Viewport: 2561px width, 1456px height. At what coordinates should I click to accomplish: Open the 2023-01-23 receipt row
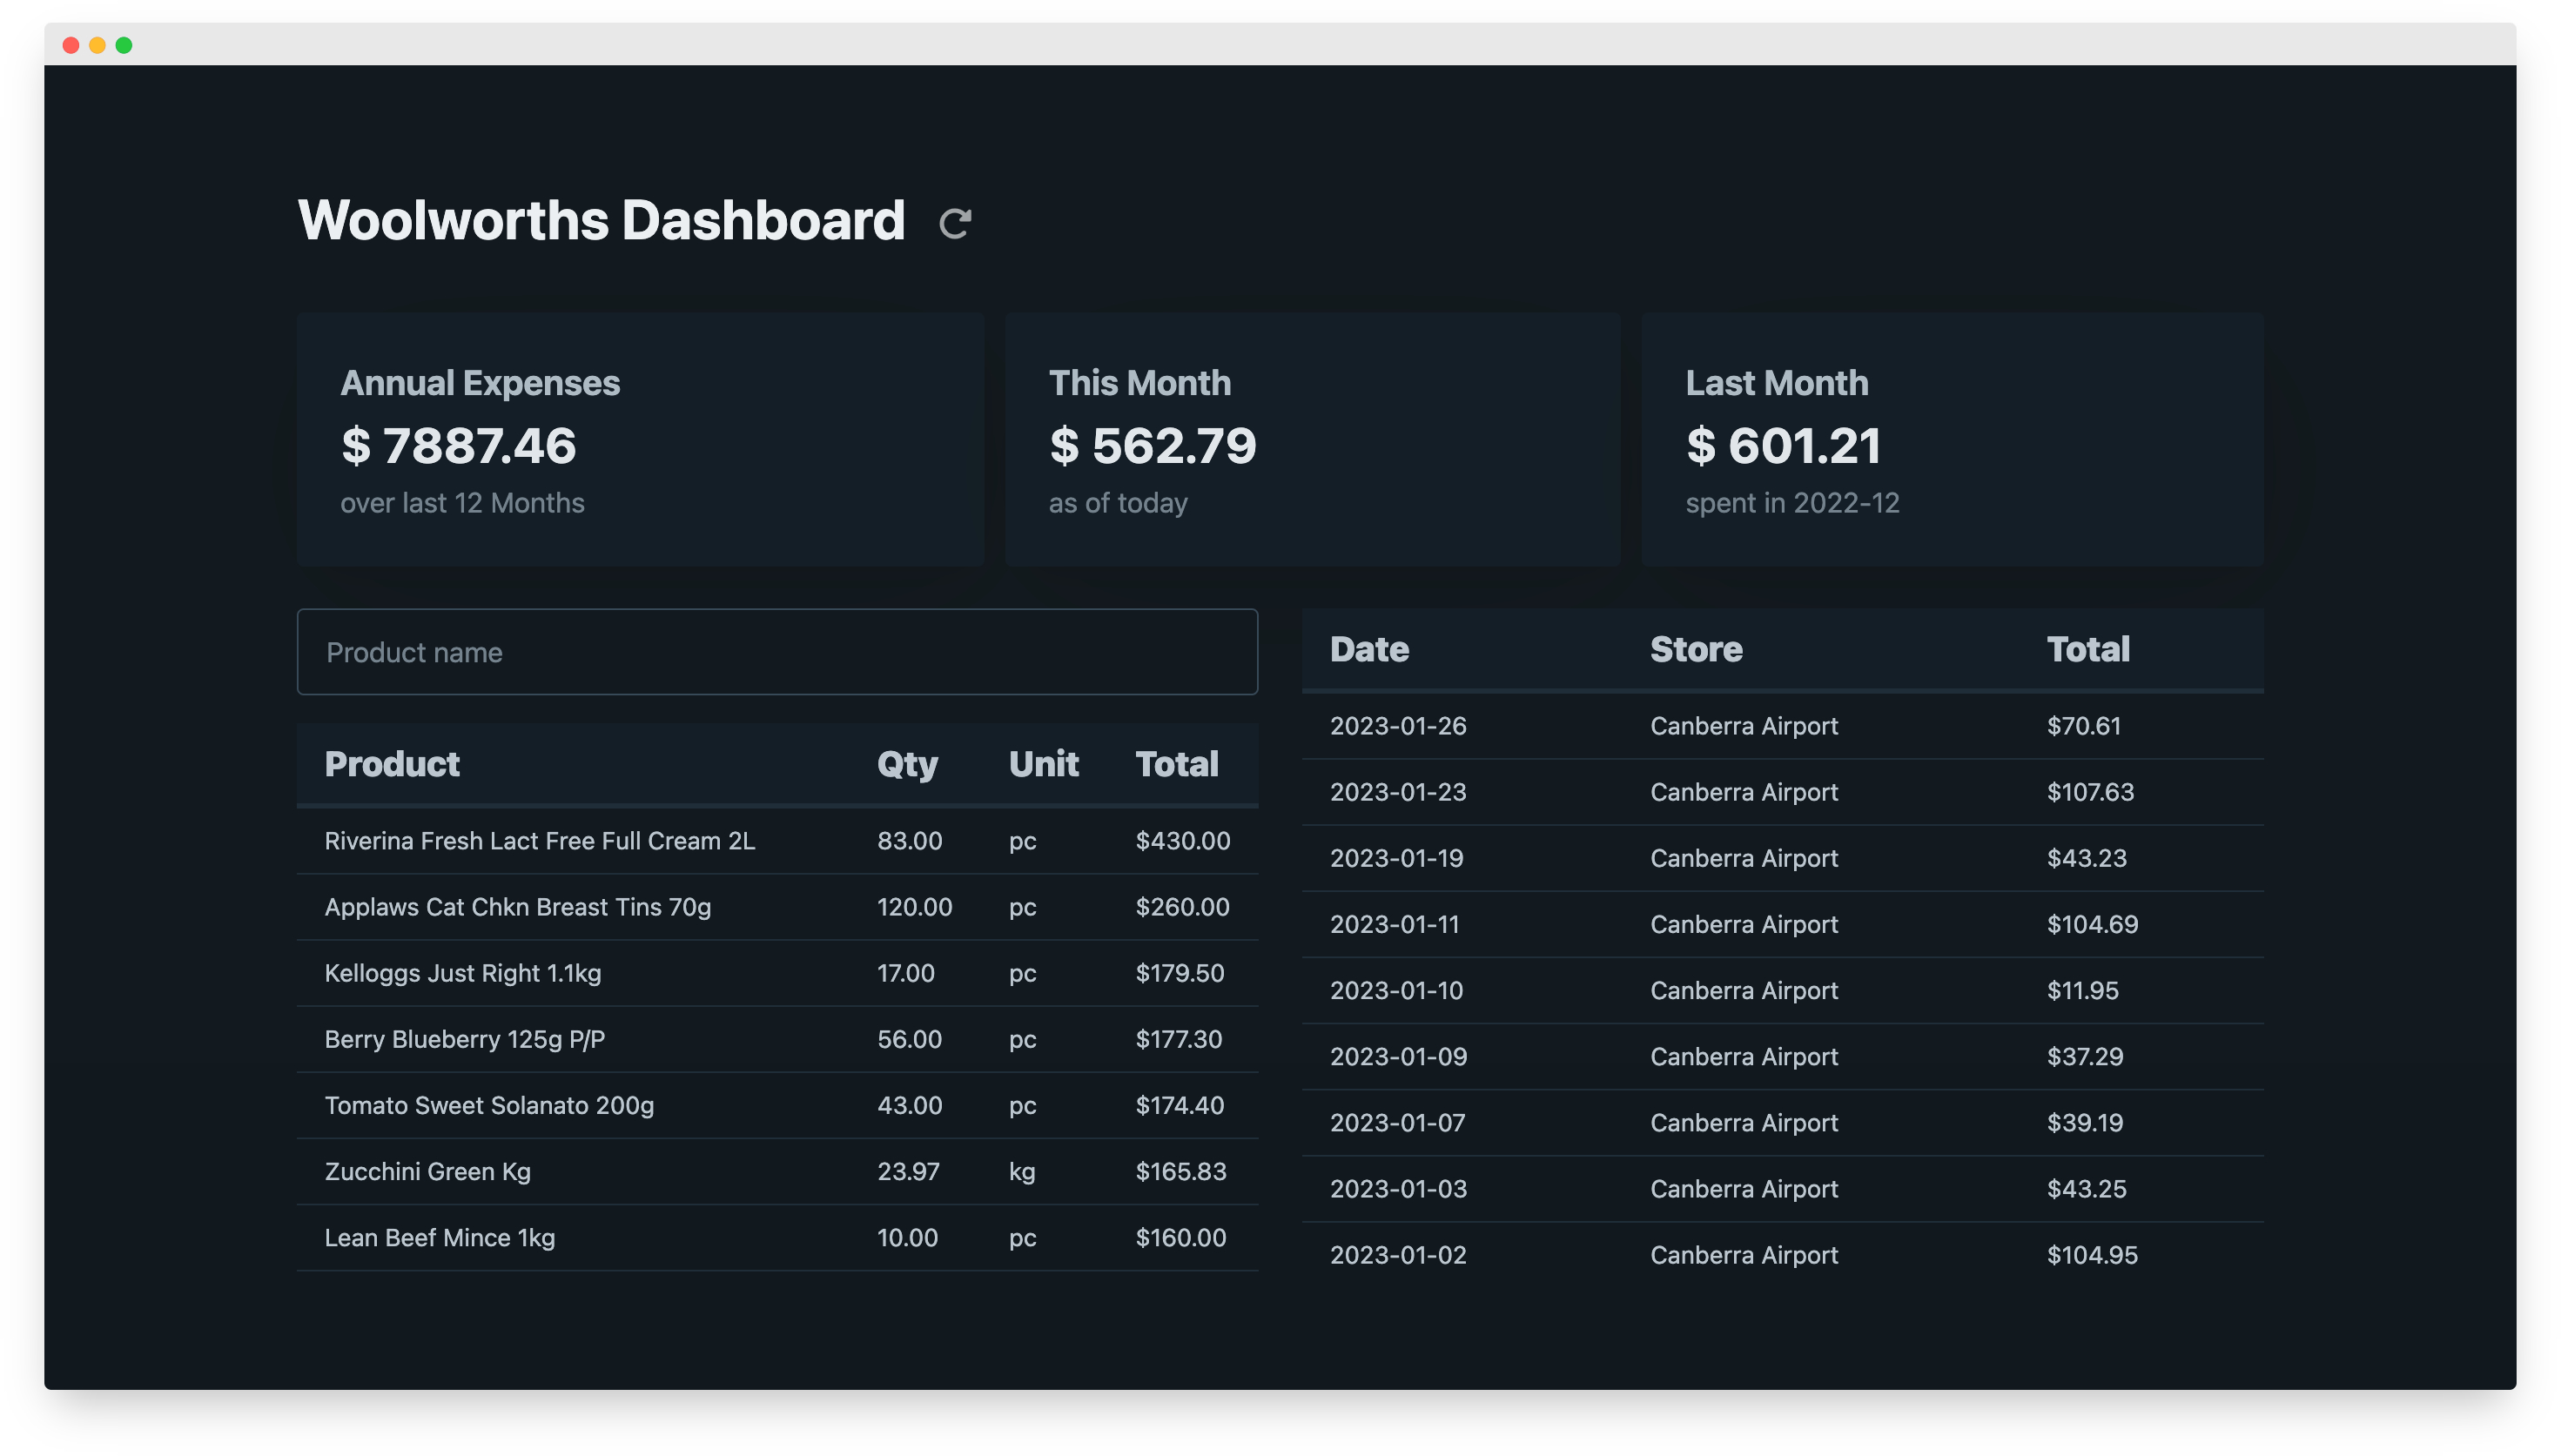click(1782, 792)
